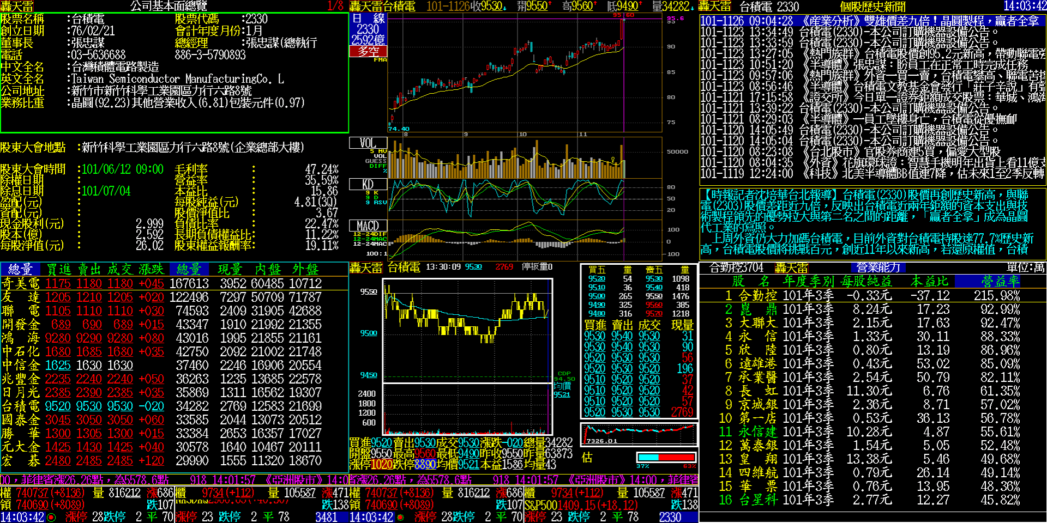Click the red dot indicator beside the middle 14:03:42 clock
1047x523 pixels.
(x=400, y=517)
